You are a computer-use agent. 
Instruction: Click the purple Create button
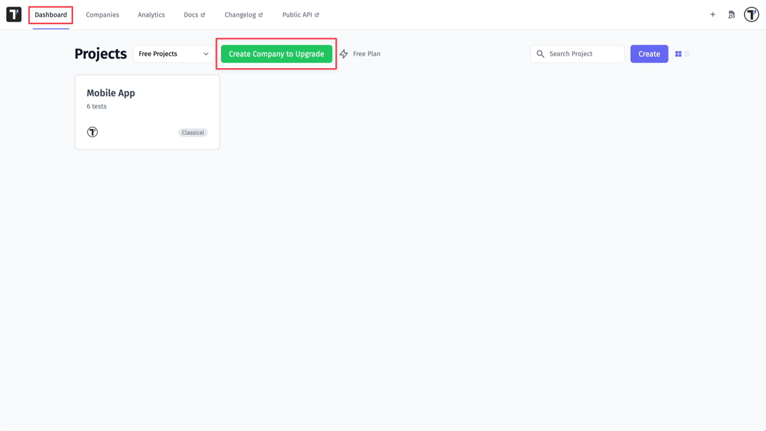coord(649,54)
